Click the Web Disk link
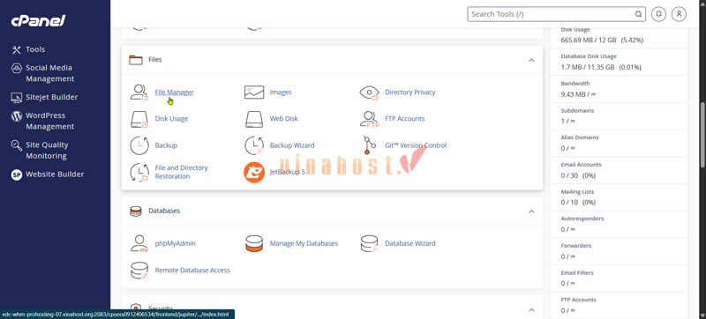The width and height of the screenshot is (706, 319). (283, 119)
